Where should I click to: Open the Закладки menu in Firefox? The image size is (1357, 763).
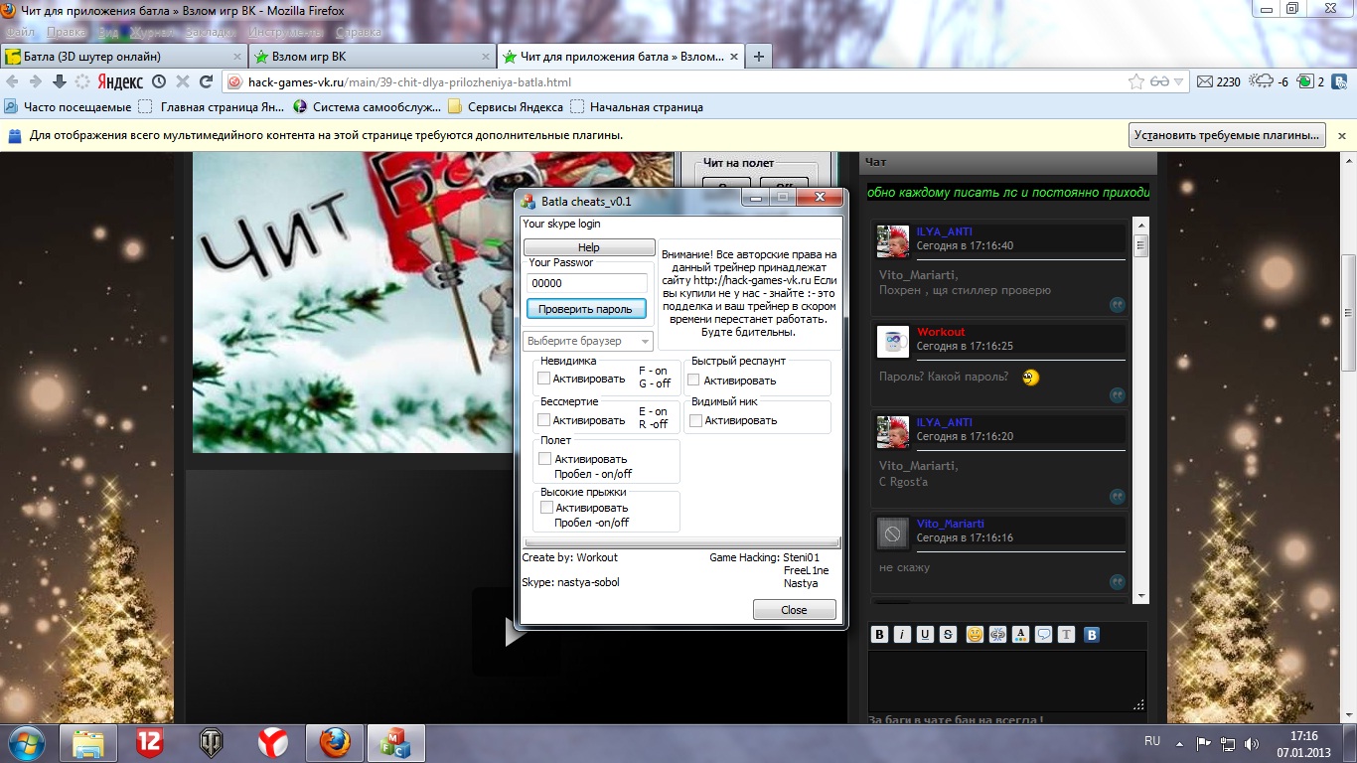[x=210, y=32]
